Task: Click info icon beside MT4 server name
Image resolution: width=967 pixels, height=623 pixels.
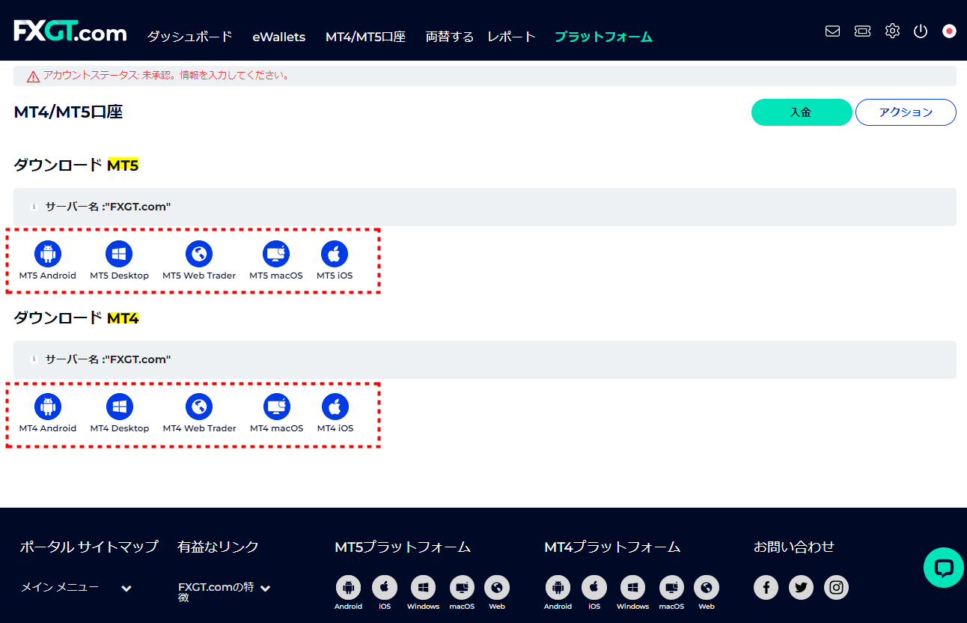Action: 34,359
